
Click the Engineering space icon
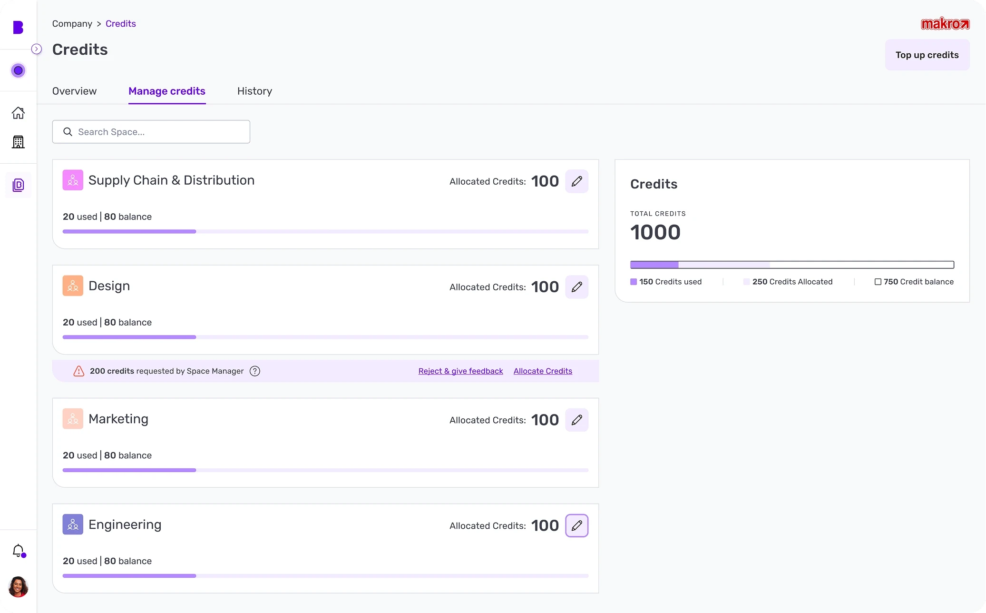click(73, 524)
